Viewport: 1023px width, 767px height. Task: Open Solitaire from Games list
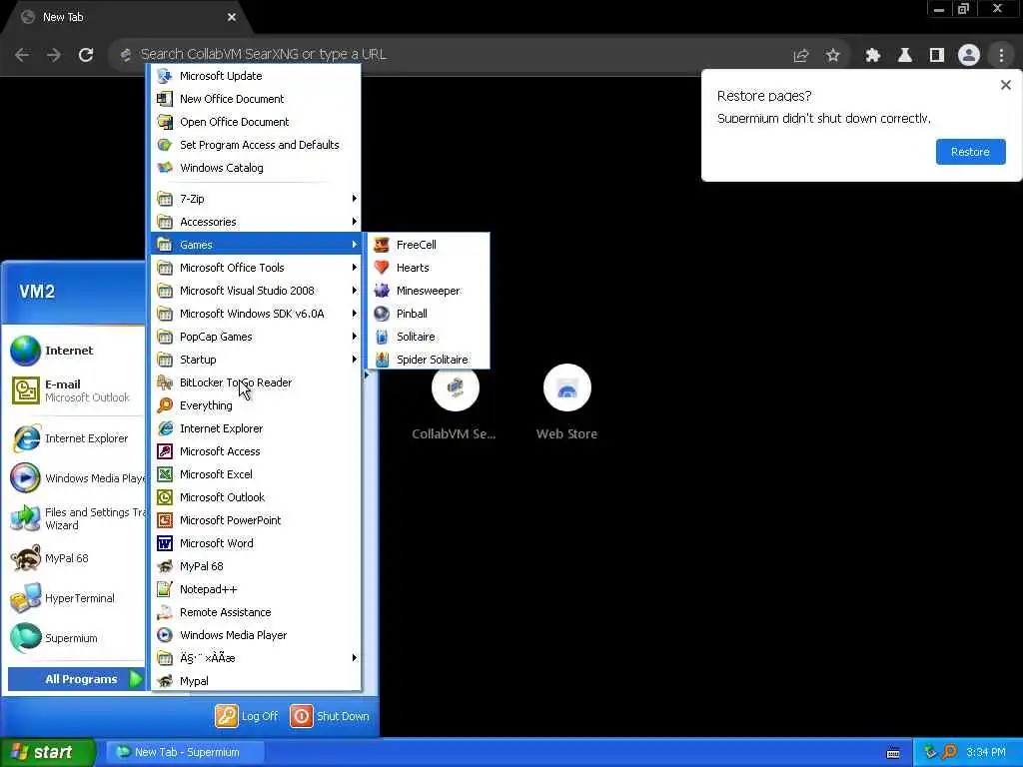[x=428, y=337]
